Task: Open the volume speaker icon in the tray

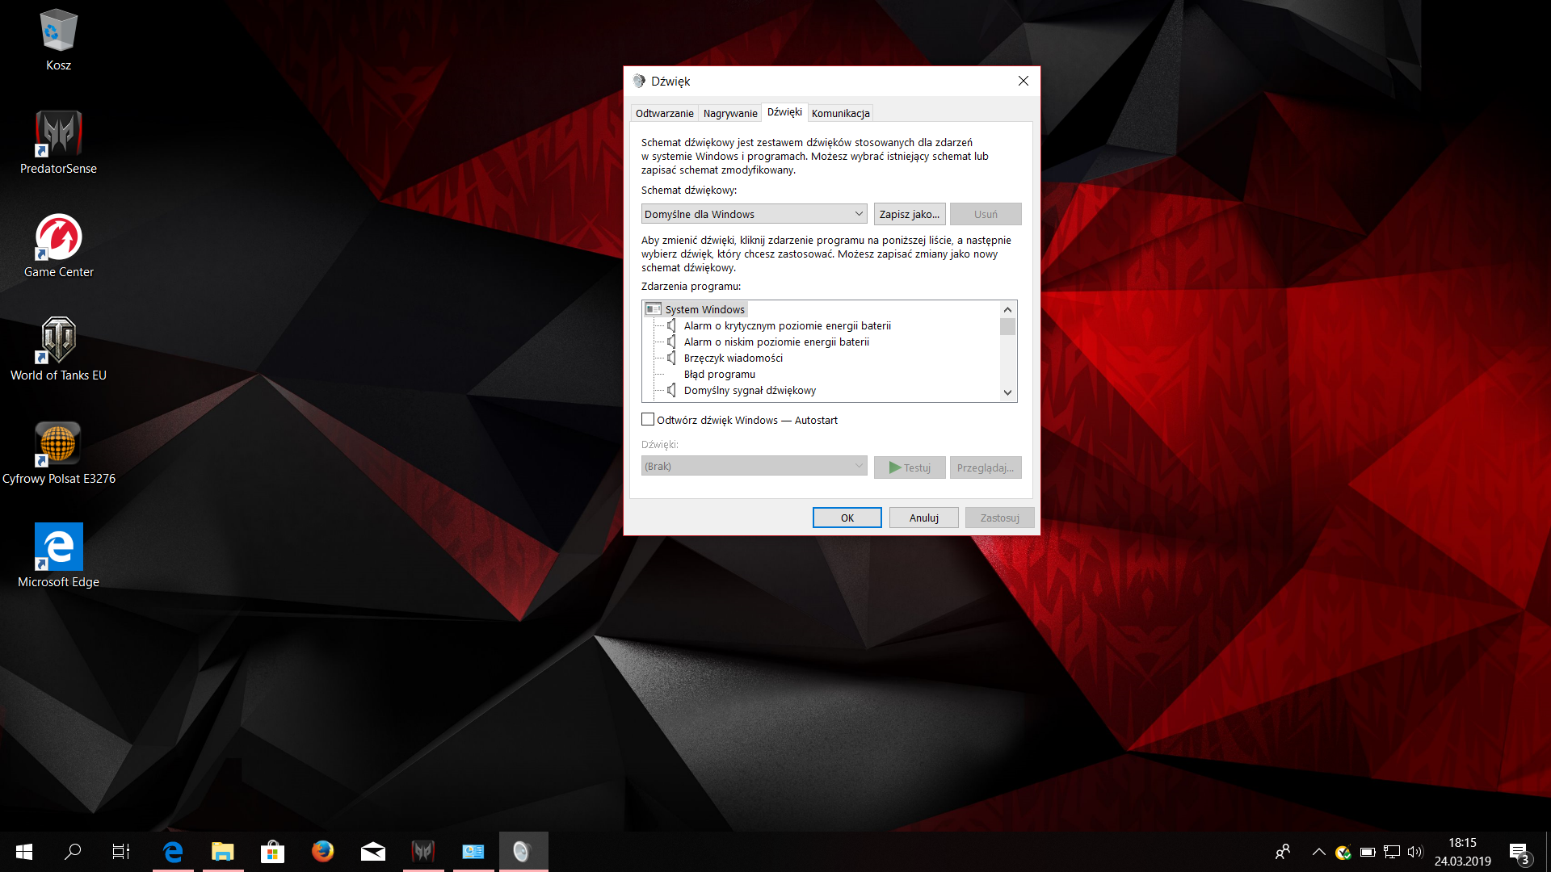Action: click(1414, 851)
